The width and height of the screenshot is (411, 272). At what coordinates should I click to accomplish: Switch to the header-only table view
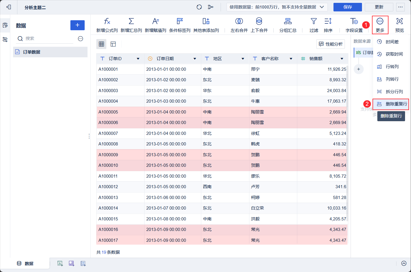pyautogui.click(x=113, y=44)
